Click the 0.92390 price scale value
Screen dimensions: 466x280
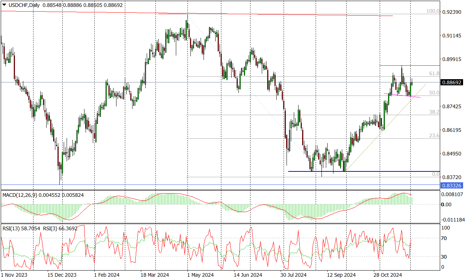(452, 12)
